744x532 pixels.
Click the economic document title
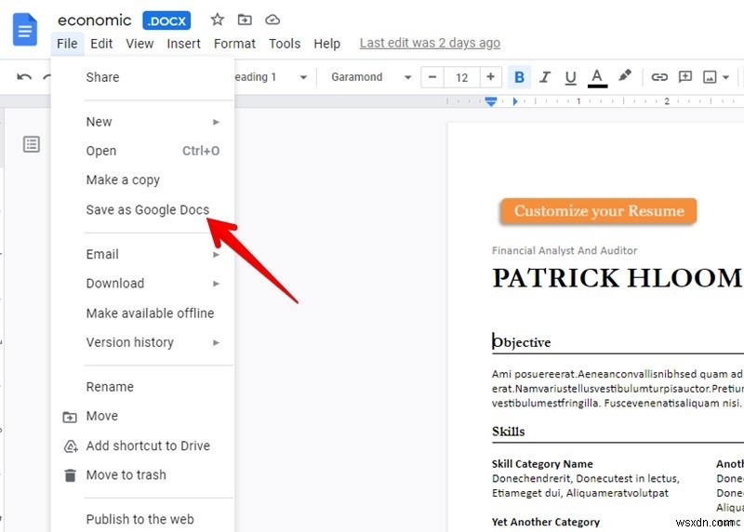(95, 20)
